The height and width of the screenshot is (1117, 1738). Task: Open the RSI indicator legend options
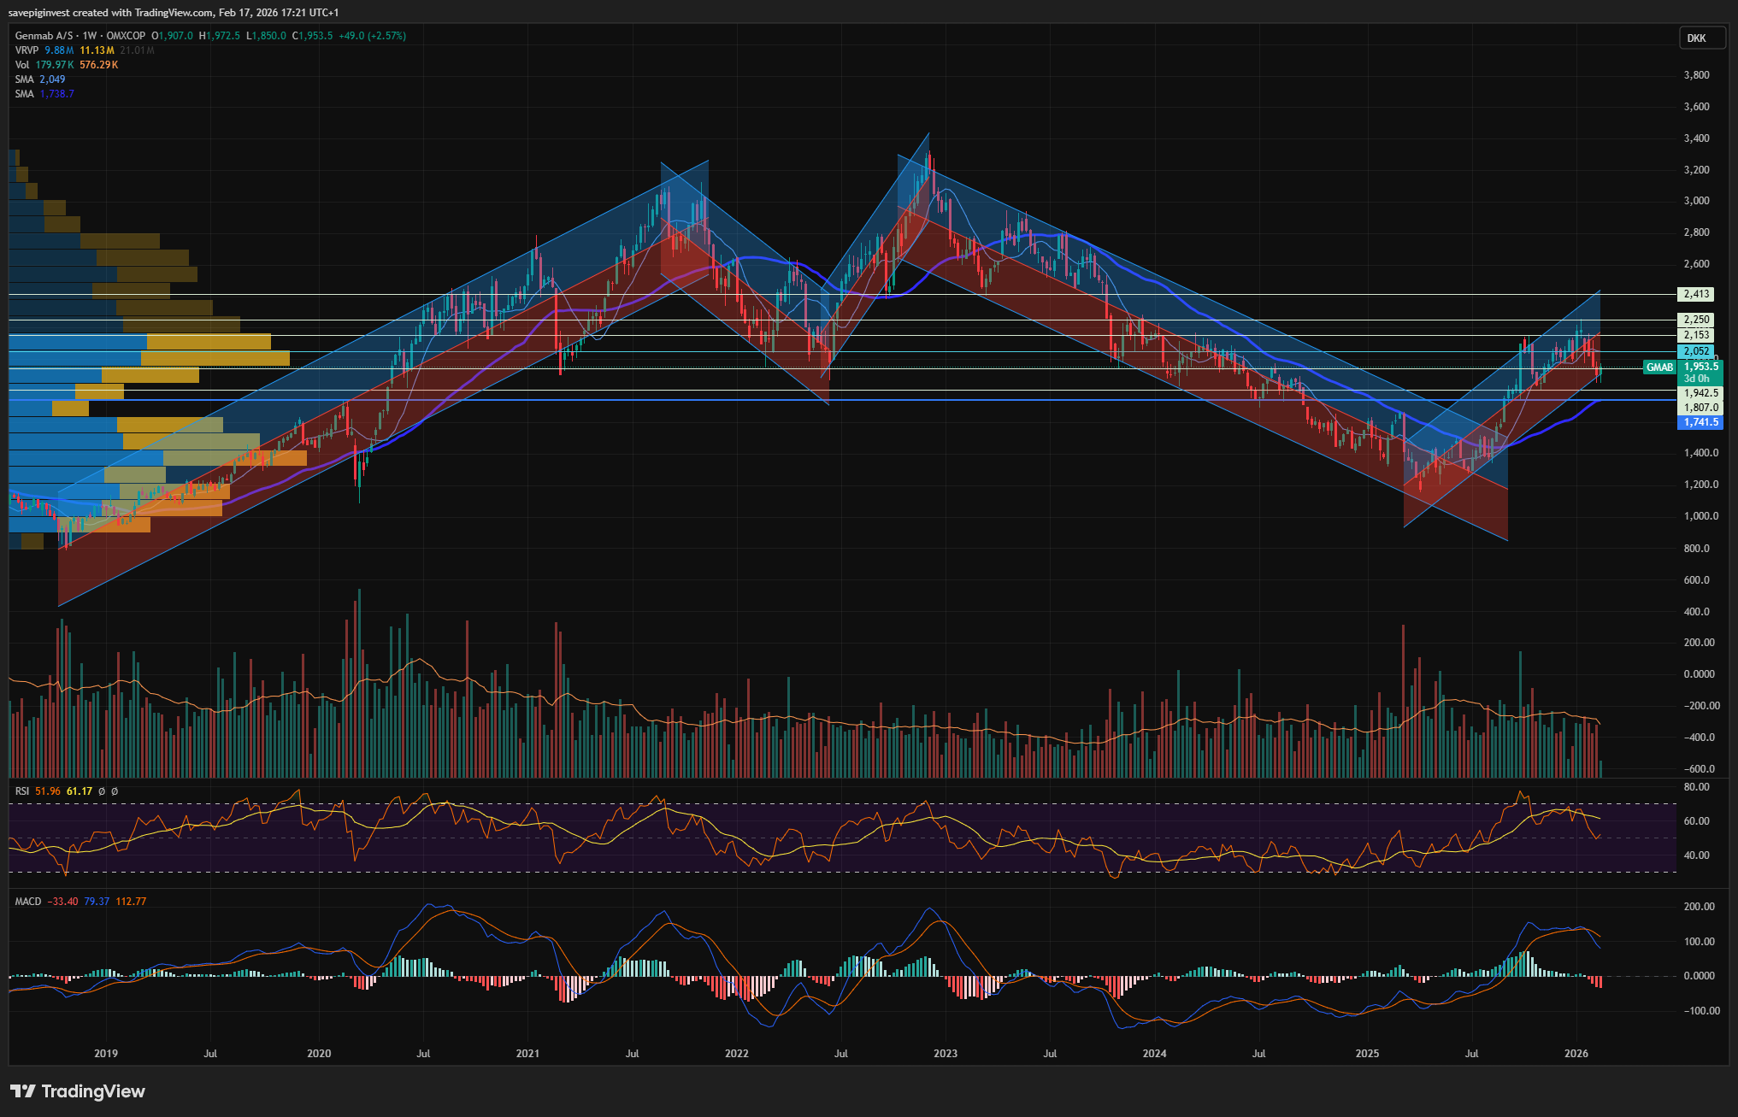(22, 791)
